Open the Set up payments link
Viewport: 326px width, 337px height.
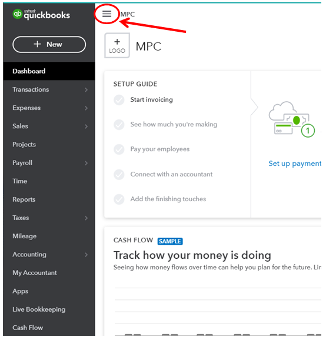pos(295,164)
